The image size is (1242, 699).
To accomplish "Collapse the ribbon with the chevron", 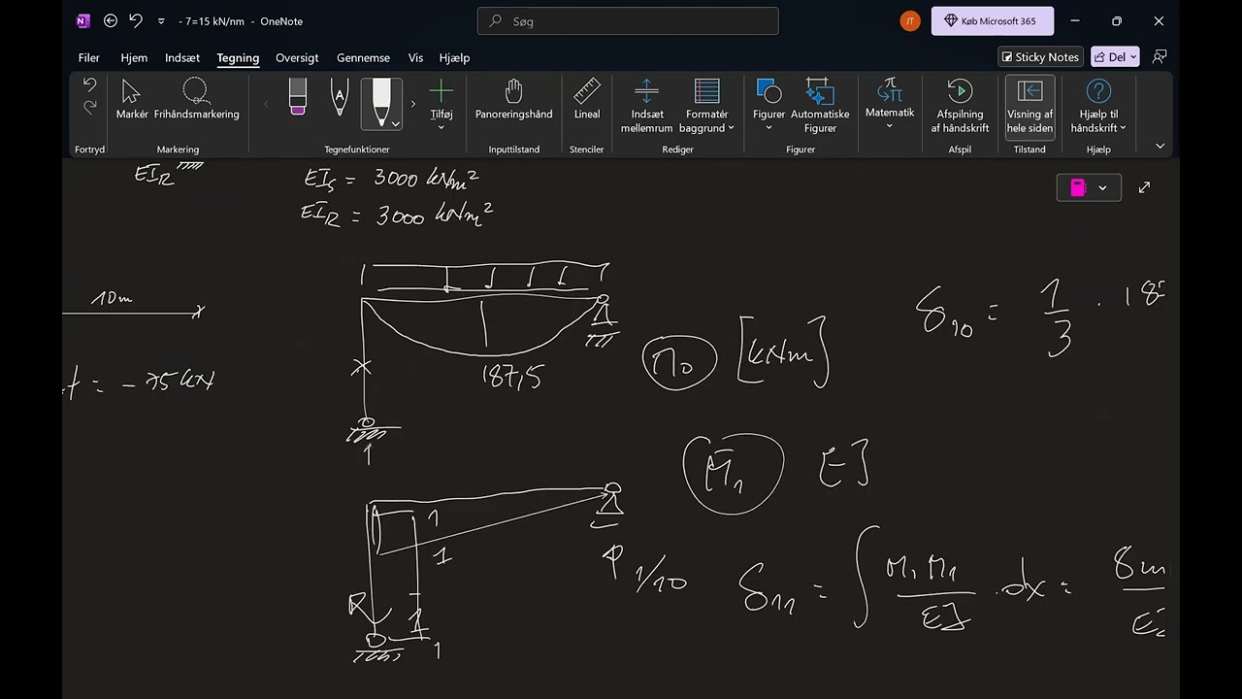I will point(1160,146).
